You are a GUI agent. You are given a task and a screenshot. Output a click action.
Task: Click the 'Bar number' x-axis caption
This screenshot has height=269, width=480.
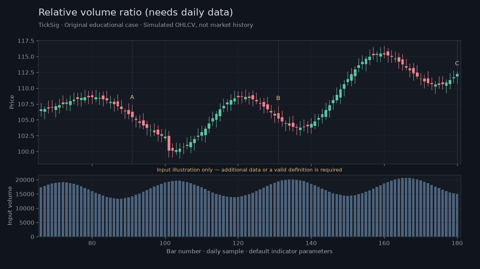click(249, 251)
